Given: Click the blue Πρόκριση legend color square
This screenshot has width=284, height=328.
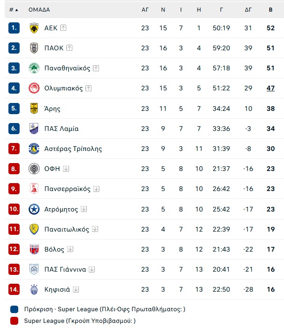Looking at the screenshot, I should click(14, 309).
